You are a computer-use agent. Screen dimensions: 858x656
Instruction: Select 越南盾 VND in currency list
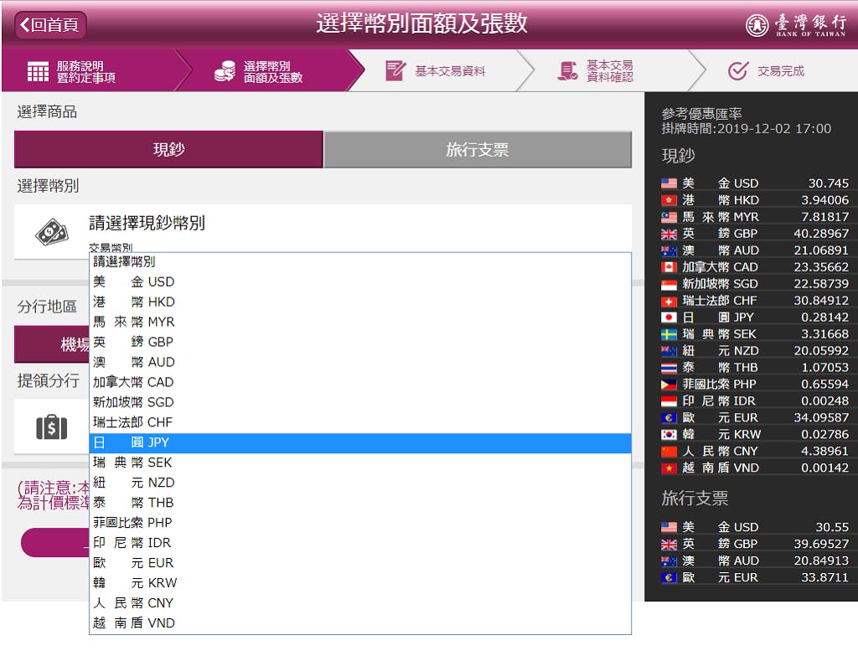click(x=360, y=623)
